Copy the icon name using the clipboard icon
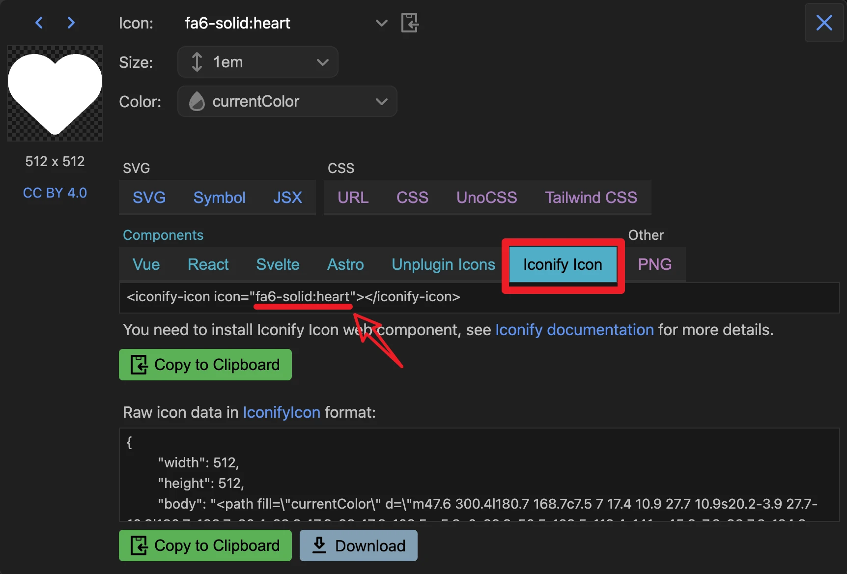Screen dimensions: 847x574 point(410,23)
